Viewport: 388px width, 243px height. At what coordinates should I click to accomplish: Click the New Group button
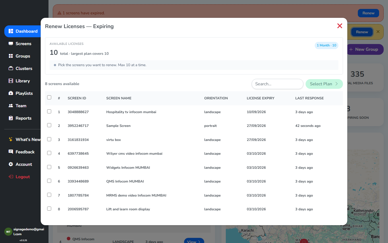[x=365, y=49]
